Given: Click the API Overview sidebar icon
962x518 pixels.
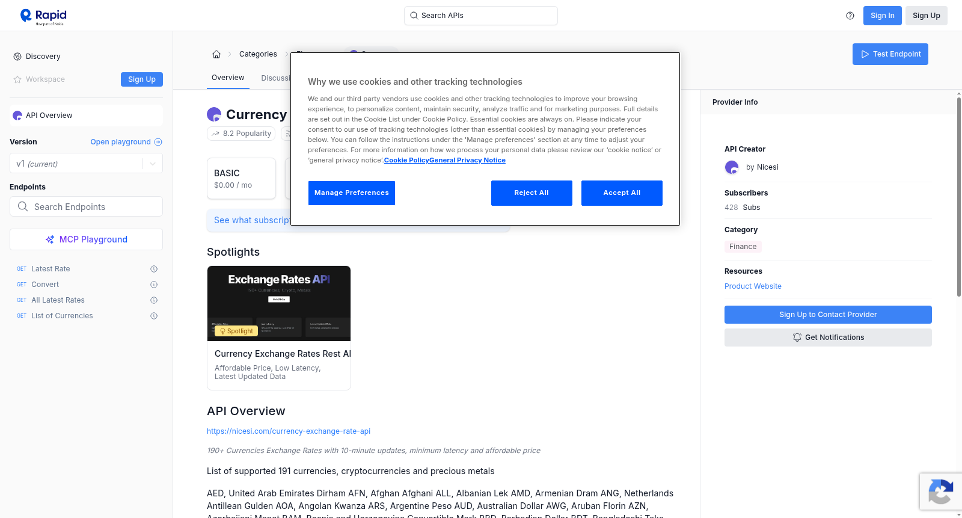Looking at the screenshot, I should pyautogui.click(x=17, y=116).
